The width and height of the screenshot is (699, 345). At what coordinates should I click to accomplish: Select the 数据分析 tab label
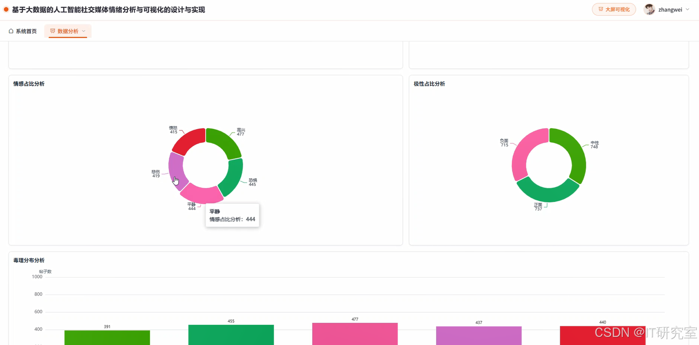coord(68,31)
